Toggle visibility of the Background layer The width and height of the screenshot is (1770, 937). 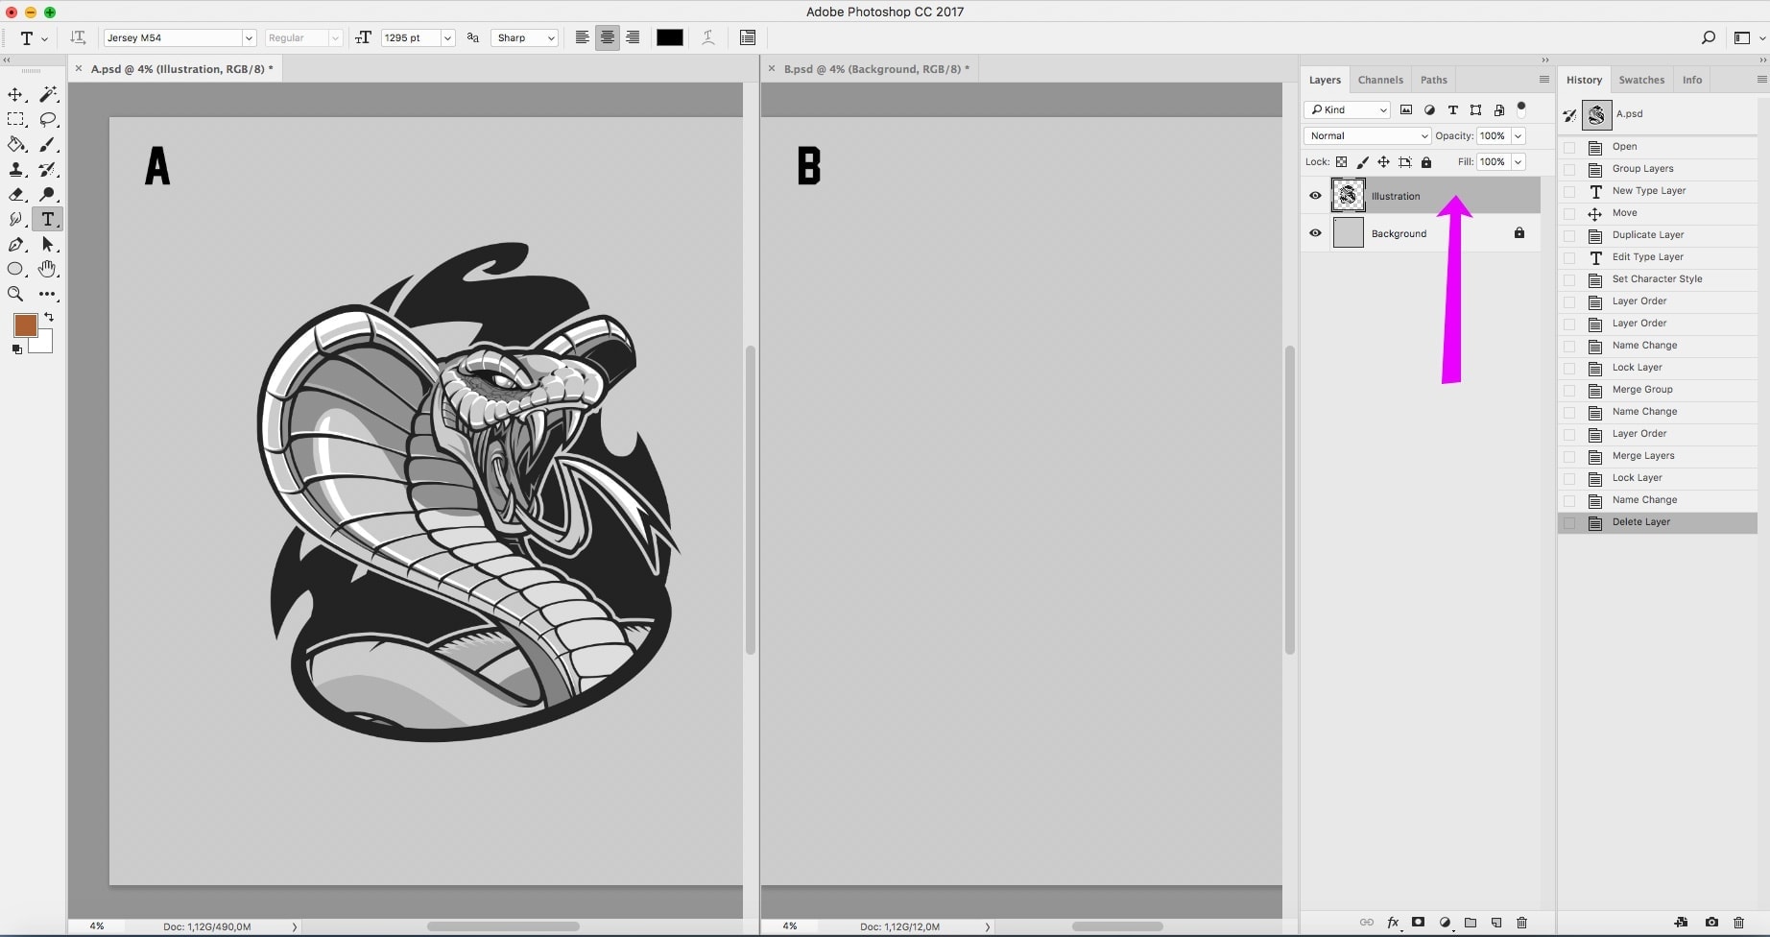tap(1315, 233)
